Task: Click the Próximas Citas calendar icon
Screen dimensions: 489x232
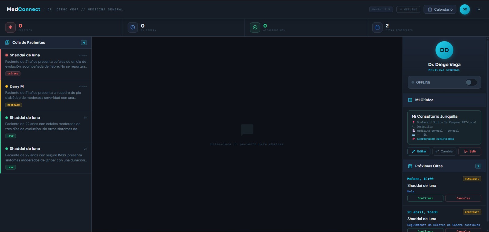Action: pyautogui.click(x=410, y=166)
